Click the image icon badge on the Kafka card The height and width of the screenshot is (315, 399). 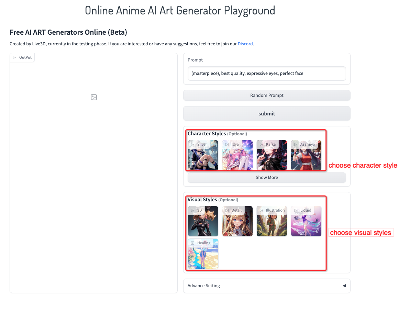pyautogui.click(x=261, y=144)
